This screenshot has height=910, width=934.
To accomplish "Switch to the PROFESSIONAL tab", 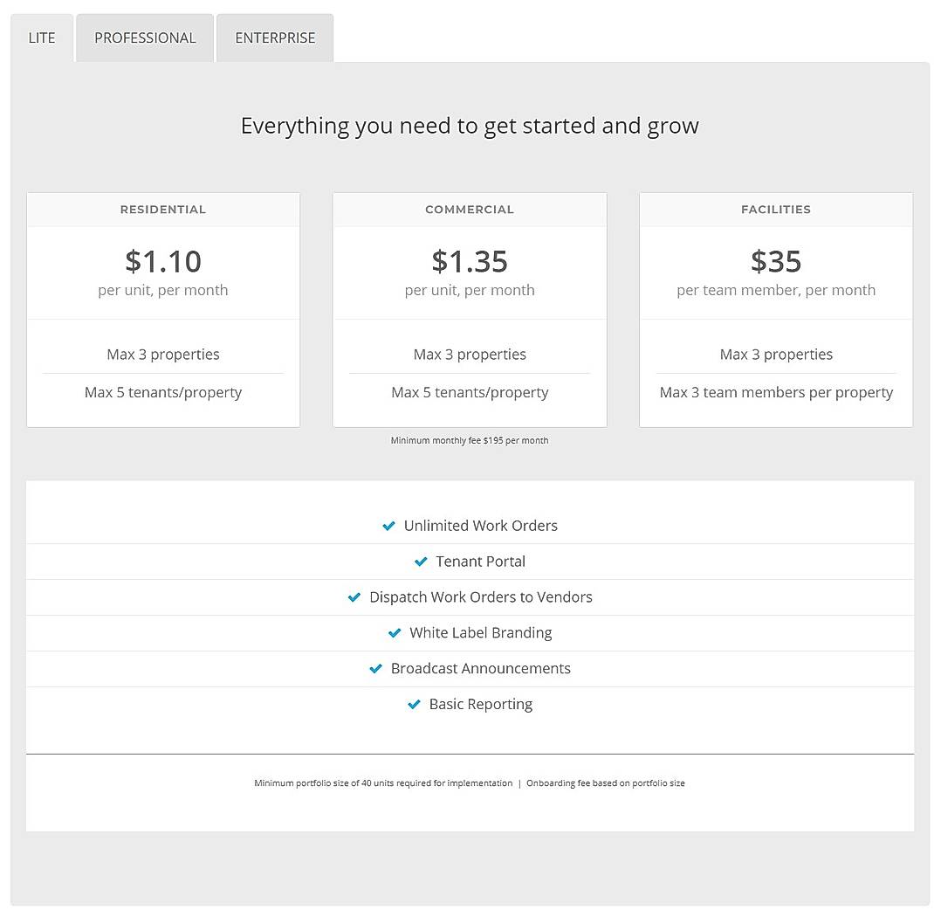I will 144,38.
